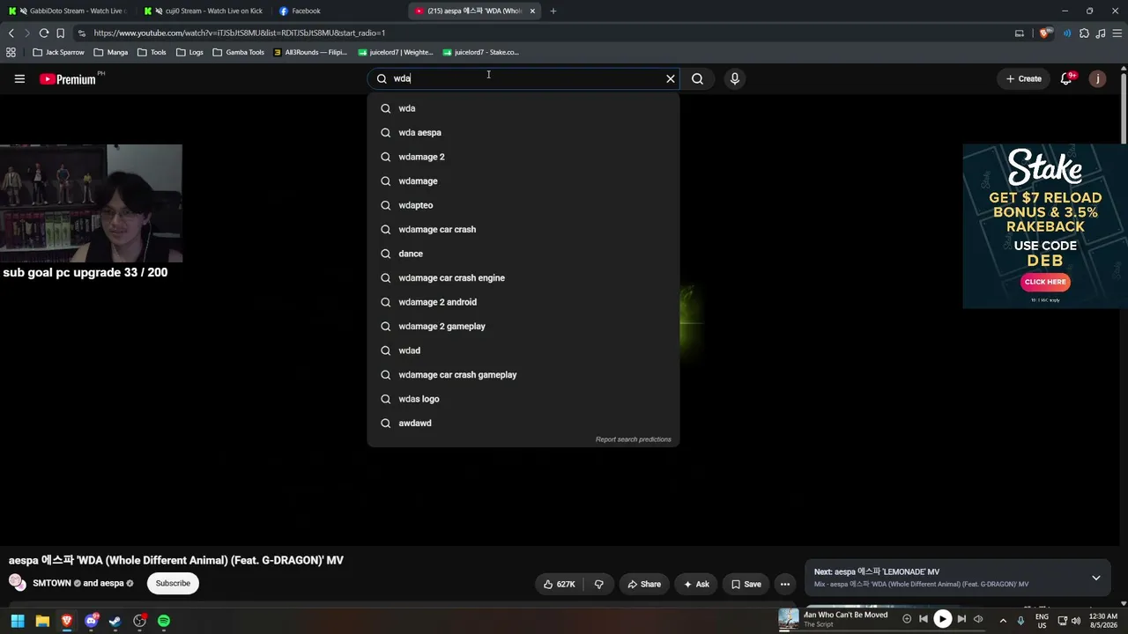Play the Spotify track in taskbar player
1128x634 pixels.
(942, 619)
